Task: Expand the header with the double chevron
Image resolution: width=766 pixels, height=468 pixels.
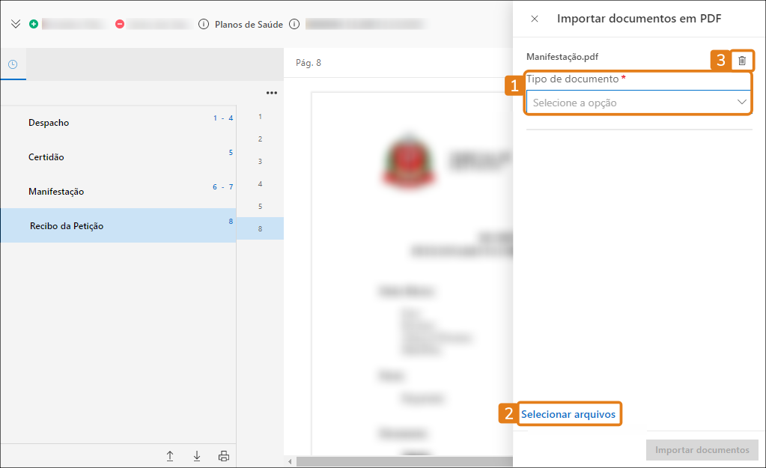Action: (15, 23)
